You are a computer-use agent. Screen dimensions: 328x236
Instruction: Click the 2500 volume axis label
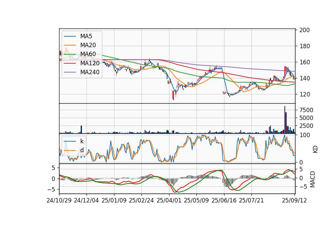coord(306,126)
